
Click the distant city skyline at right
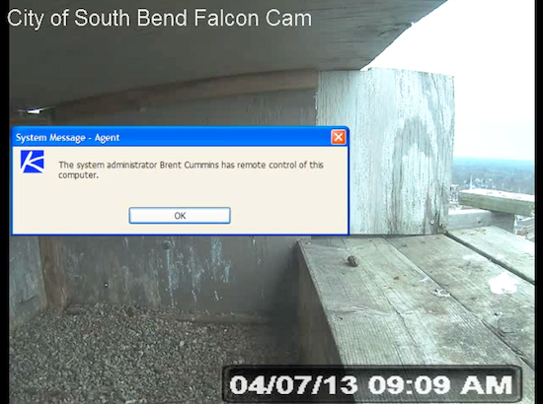(493, 175)
